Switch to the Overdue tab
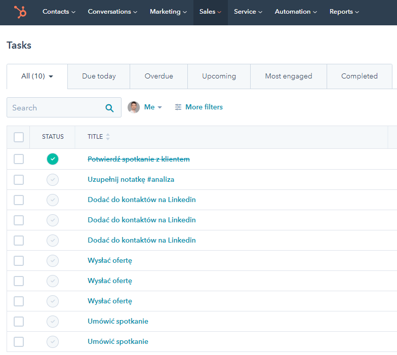This screenshot has width=397, height=355. click(159, 76)
